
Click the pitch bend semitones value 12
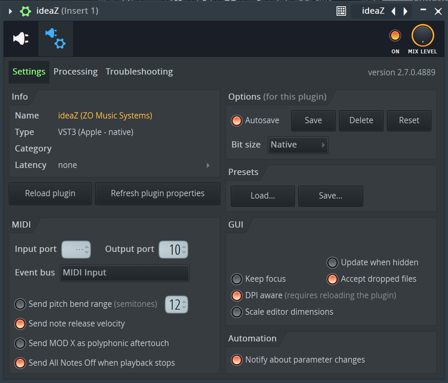pos(177,305)
